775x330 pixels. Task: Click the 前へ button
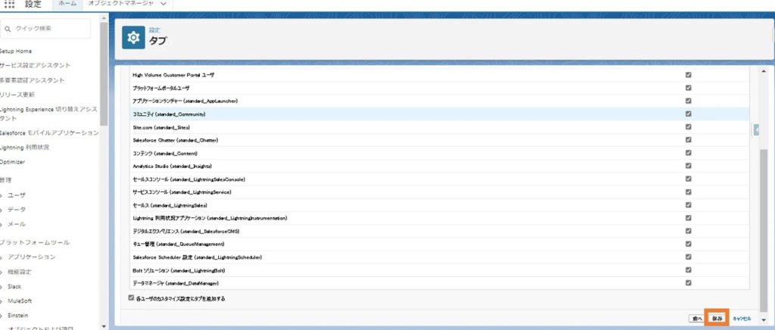696,319
